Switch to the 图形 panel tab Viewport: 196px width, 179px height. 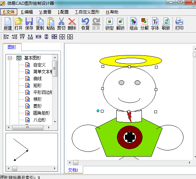(12, 47)
